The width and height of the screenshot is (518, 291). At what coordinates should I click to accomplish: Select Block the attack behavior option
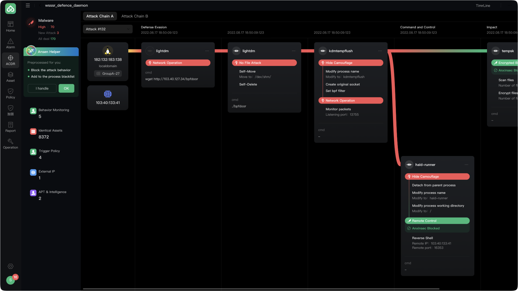tap(51, 70)
